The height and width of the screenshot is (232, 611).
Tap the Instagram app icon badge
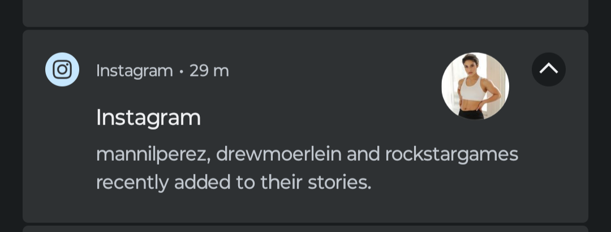(62, 70)
